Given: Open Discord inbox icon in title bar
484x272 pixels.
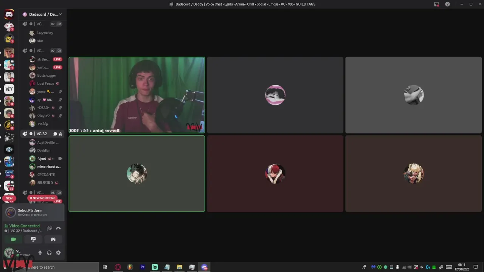Looking at the screenshot, I should coord(436,4).
